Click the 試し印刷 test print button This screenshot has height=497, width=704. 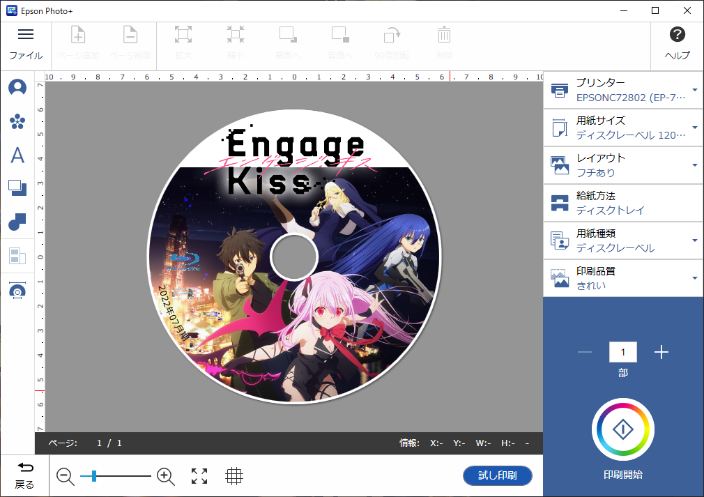[x=498, y=475]
